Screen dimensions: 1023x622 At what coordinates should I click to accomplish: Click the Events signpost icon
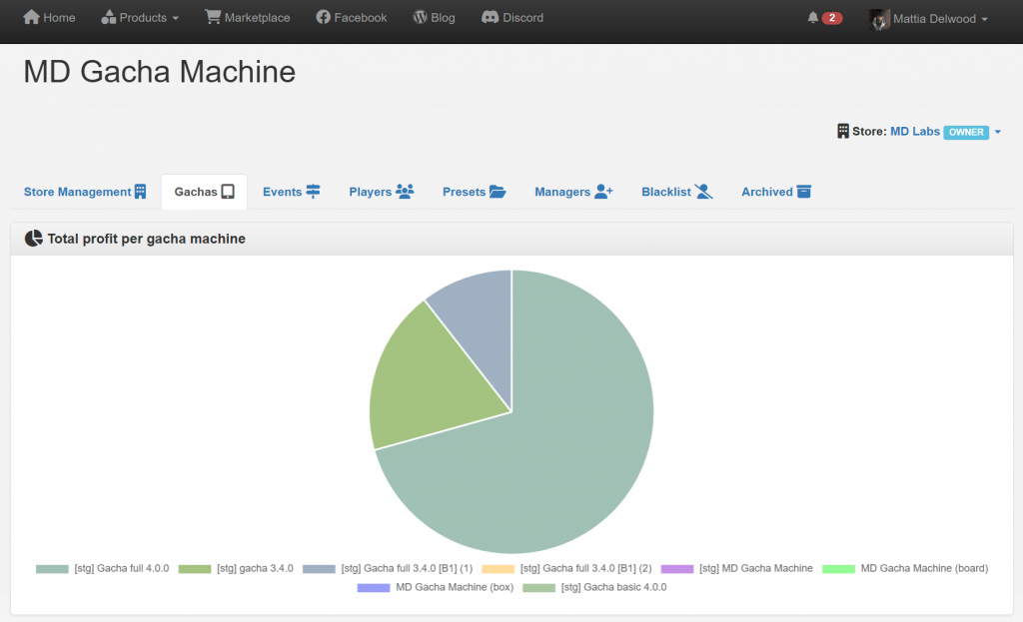click(313, 191)
